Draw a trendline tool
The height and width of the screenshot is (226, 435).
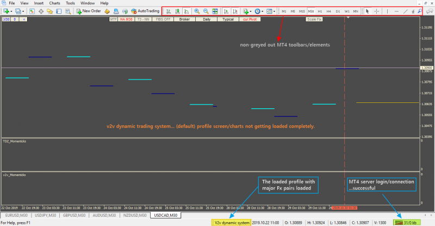pos(405,11)
